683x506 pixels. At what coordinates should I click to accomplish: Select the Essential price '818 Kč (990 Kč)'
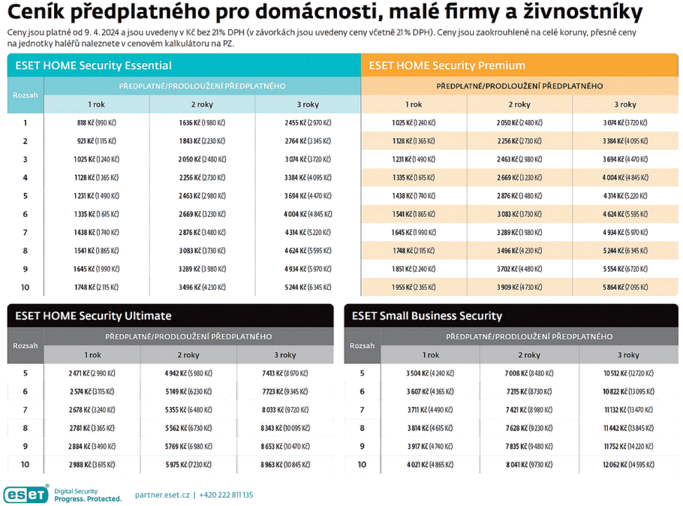96,123
